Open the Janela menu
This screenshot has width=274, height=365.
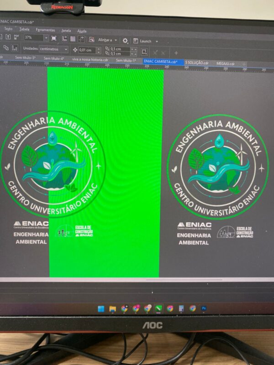(x=66, y=31)
